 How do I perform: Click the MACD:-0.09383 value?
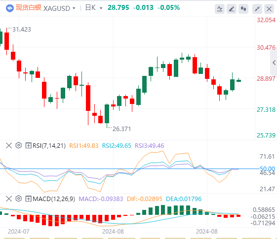101,199
